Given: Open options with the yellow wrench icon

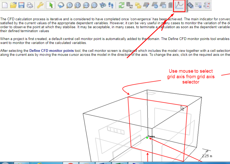Looking at the screenshot, I should [40, 5].
